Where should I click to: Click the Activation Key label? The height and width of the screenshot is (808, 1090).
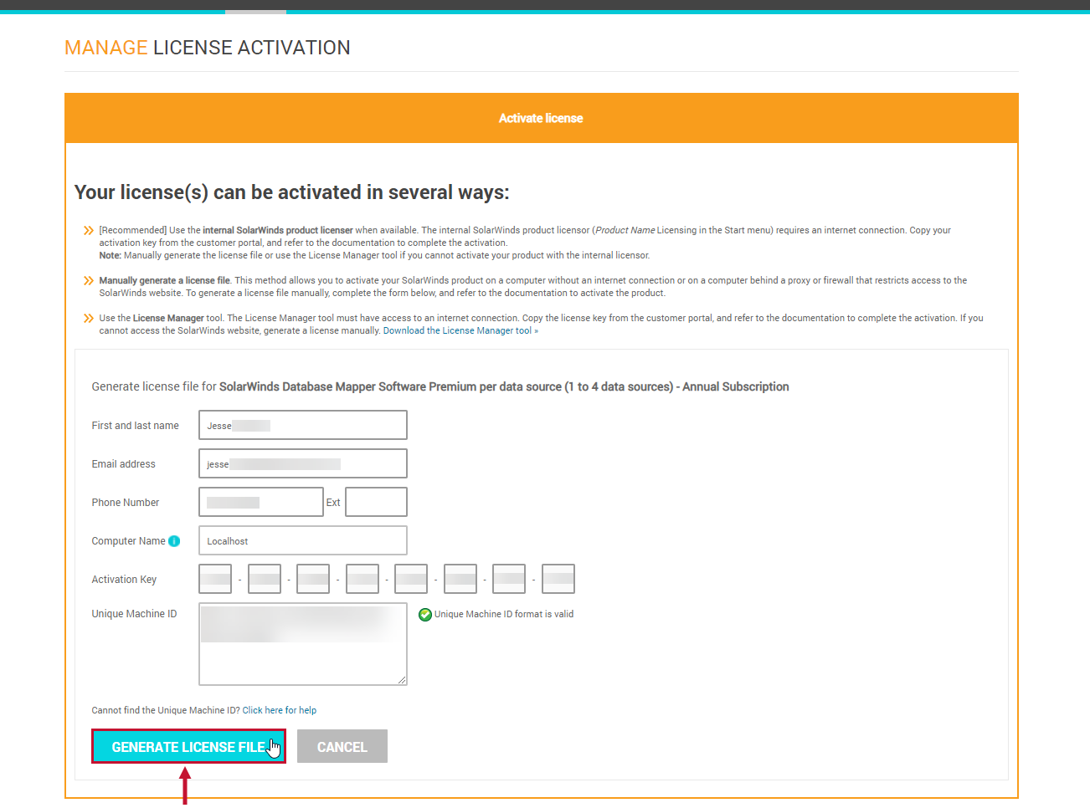[124, 580]
